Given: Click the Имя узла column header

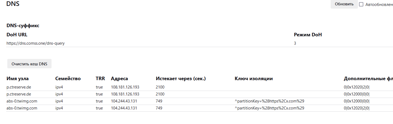Looking at the screenshot, I should pos(18,79).
